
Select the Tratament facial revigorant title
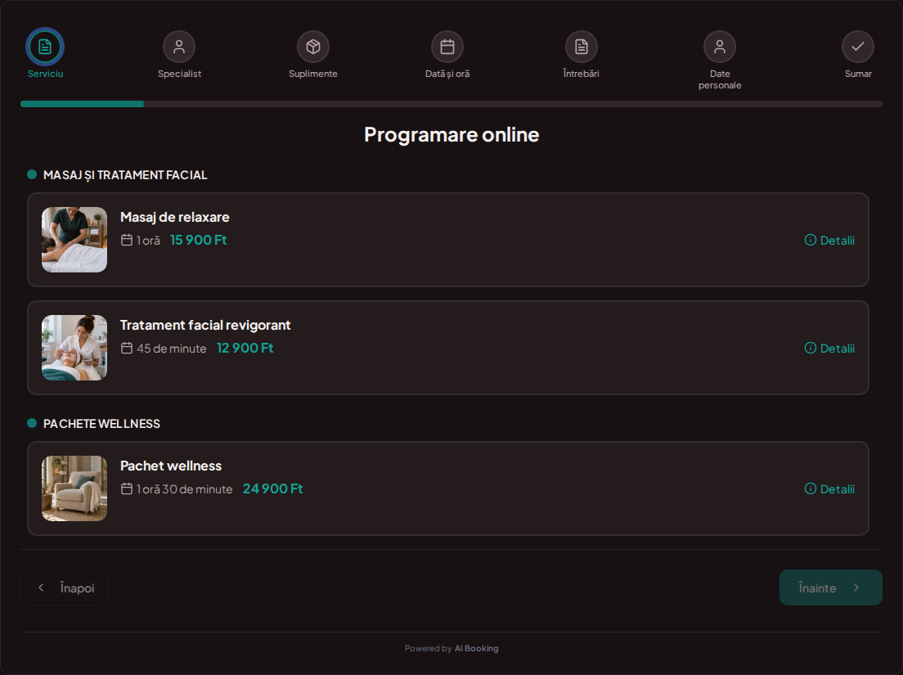(205, 326)
